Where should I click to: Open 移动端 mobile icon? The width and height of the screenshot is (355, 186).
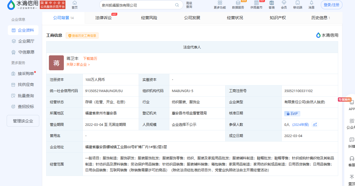pyautogui.click(x=298, y=3)
